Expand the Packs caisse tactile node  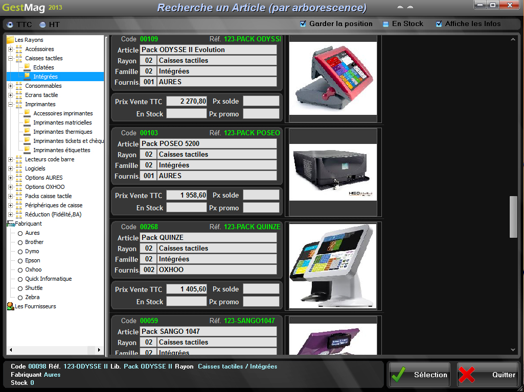10,196
